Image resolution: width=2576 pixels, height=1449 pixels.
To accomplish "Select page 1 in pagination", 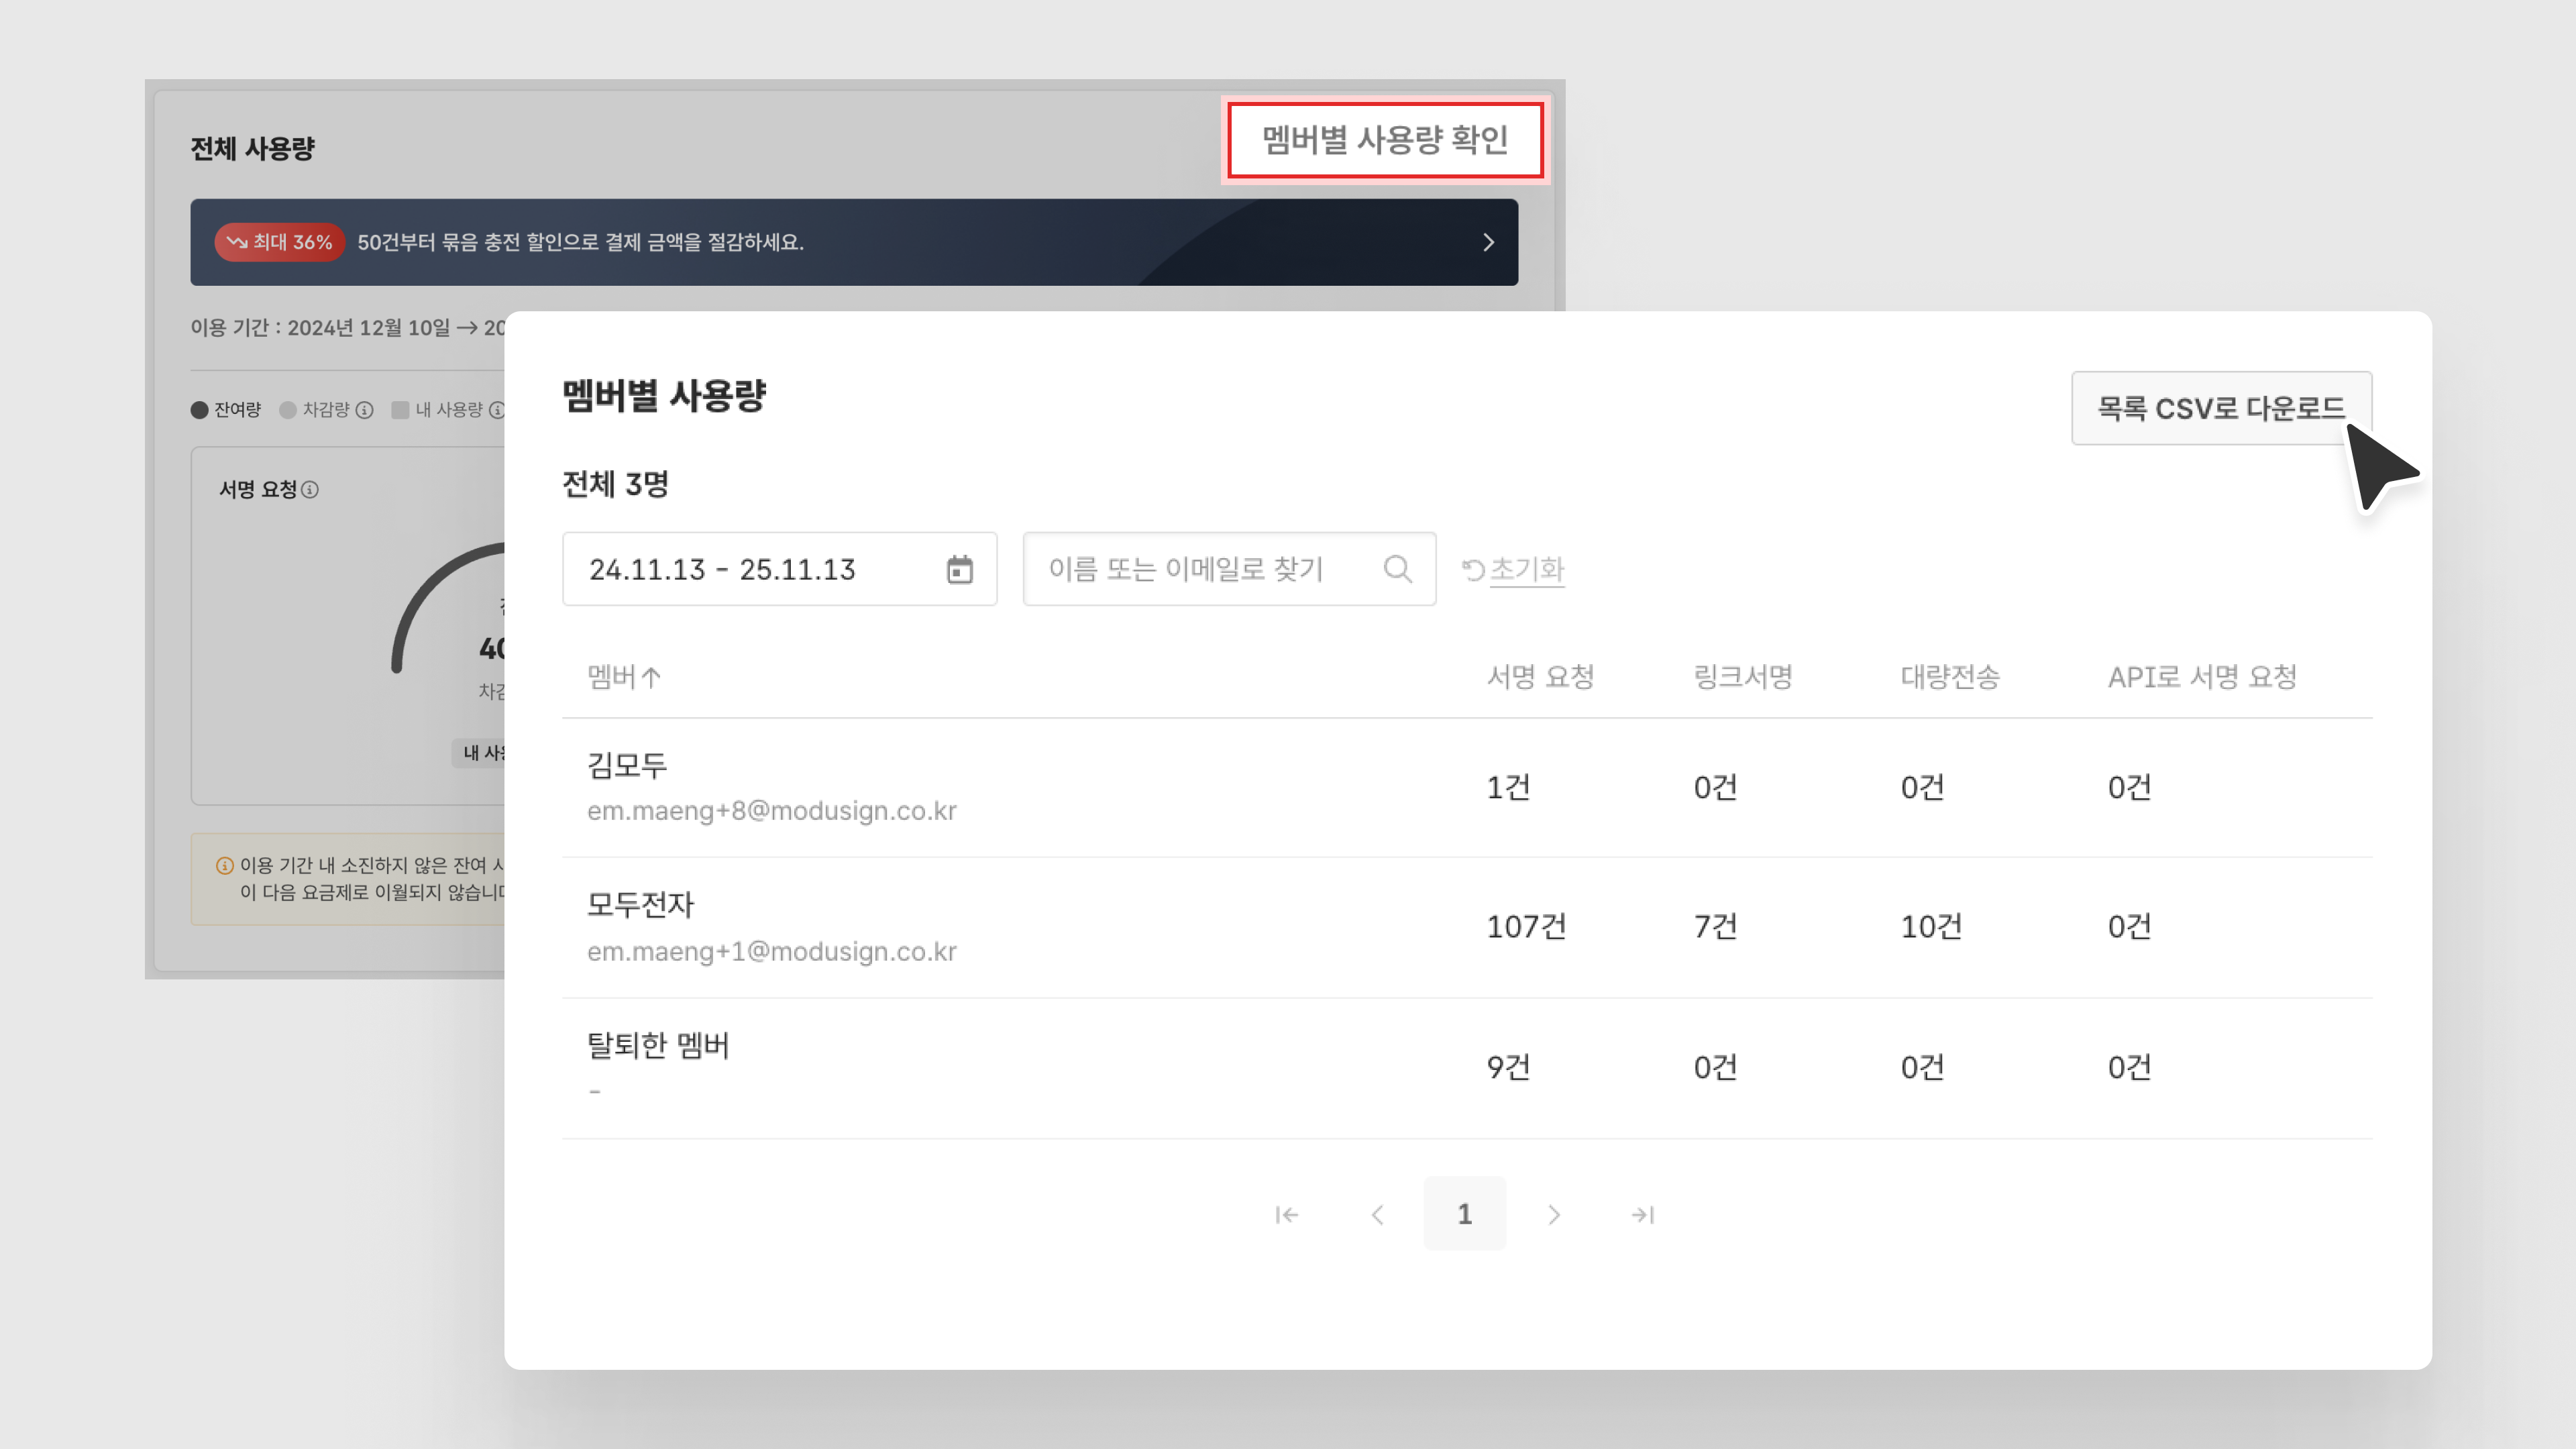I will point(1464,1214).
